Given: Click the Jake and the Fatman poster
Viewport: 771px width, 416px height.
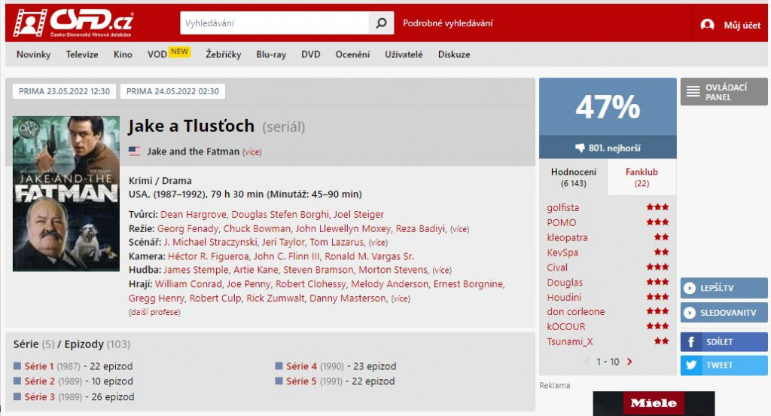Looking at the screenshot, I should point(66,194).
